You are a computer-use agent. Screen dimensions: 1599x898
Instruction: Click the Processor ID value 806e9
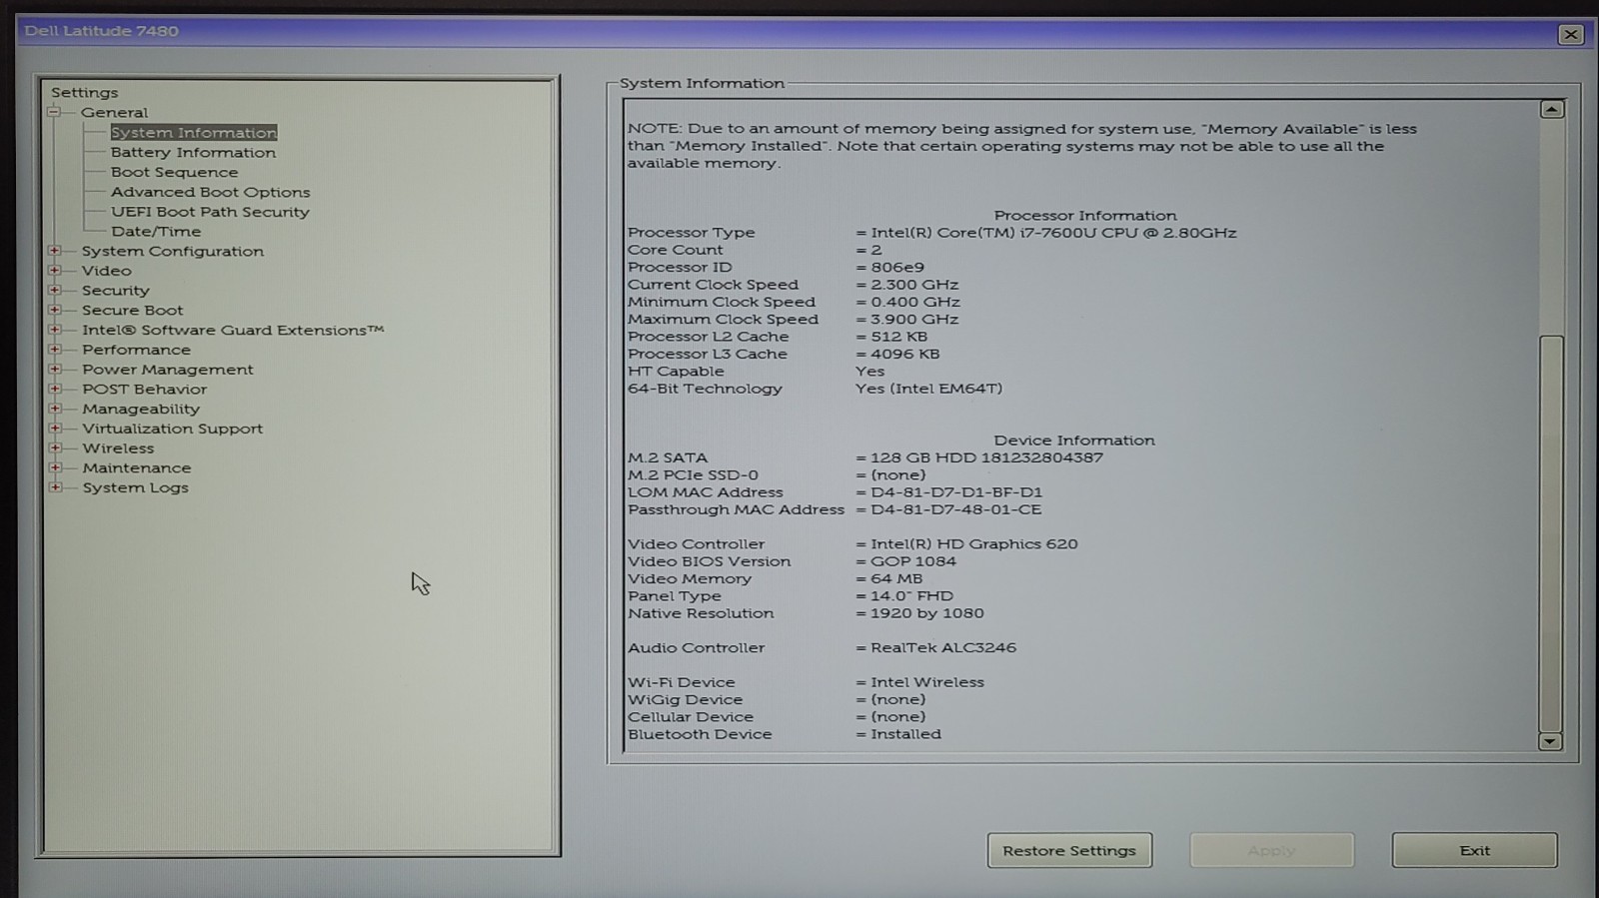(897, 268)
